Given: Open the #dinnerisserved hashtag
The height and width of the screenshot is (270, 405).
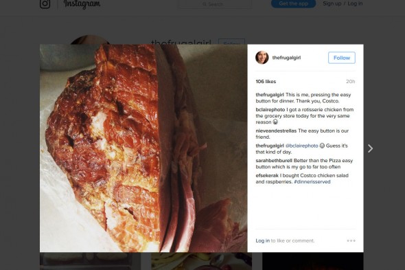Looking at the screenshot, I should point(312,182).
